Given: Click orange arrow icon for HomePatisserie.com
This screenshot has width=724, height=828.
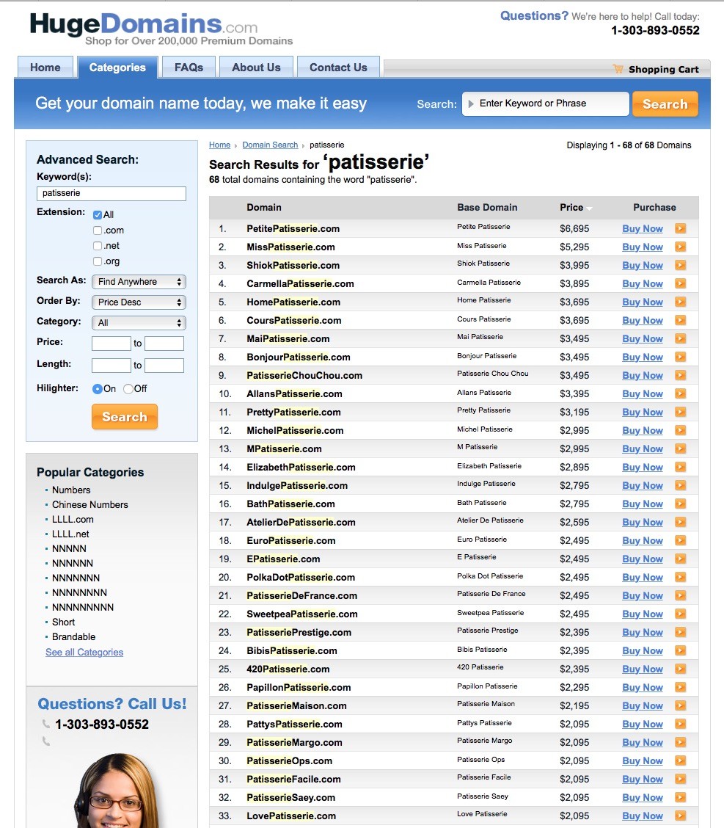Looking at the screenshot, I should click(680, 302).
